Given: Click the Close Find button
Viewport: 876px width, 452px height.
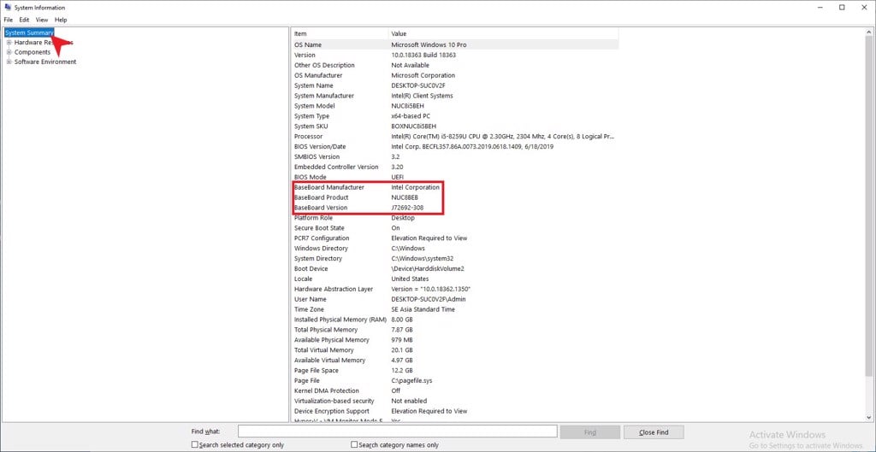Looking at the screenshot, I should tap(654, 431).
